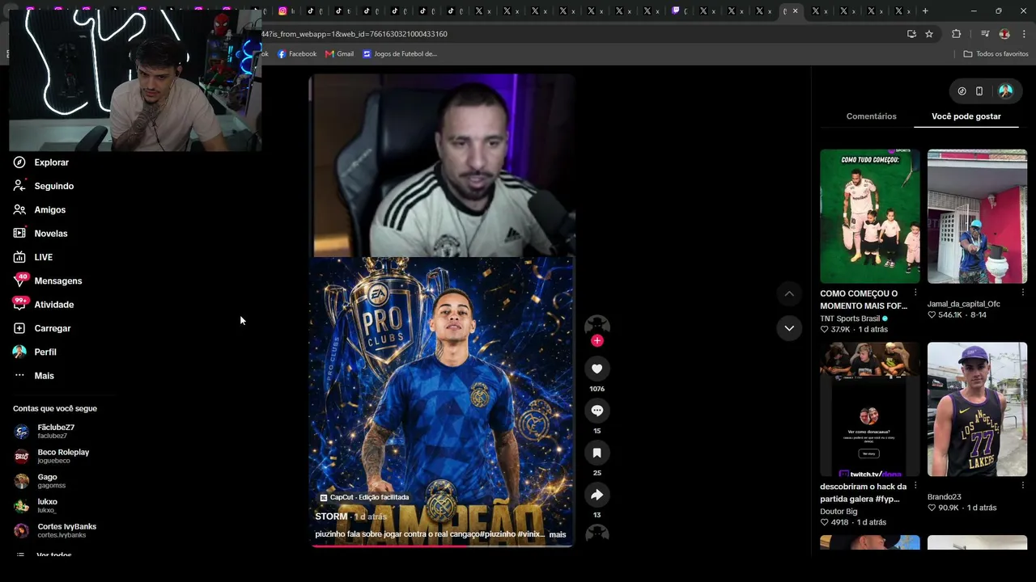Go to the Seguindo feed
This screenshot has height=582, width=1036.
[x=43, y=186]
